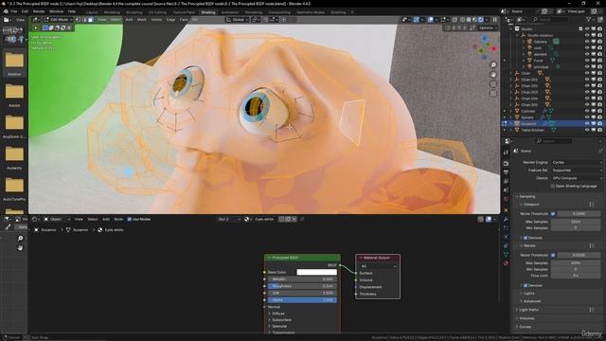The image size is (606, 341).
Task: Click the node editor zoom magnifier icon
Action: point(20,238)
